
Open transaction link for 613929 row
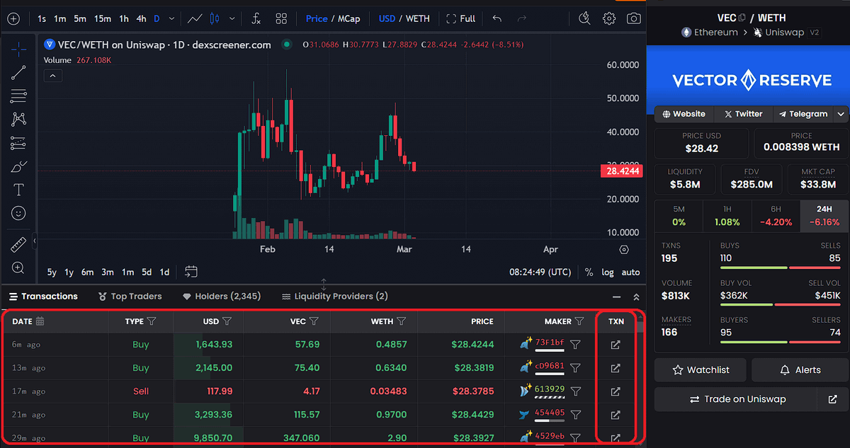click(x=616, y=391)
